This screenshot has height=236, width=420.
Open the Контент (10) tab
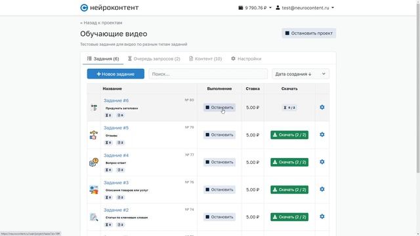[205, 58]
